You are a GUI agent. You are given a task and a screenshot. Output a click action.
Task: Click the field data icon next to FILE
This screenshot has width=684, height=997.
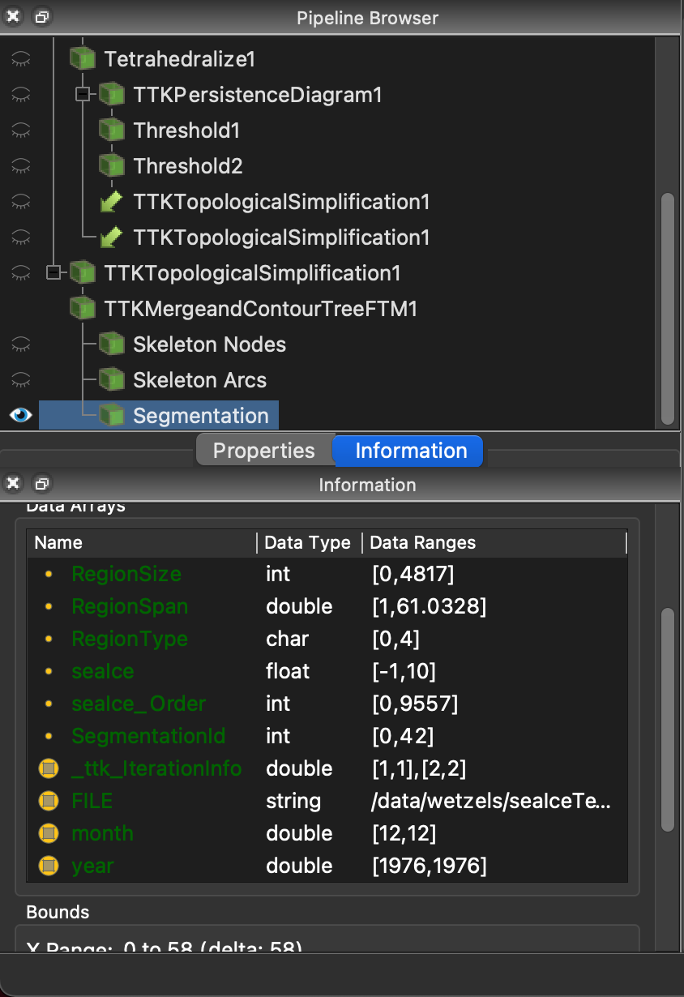(x=49, y=801)
